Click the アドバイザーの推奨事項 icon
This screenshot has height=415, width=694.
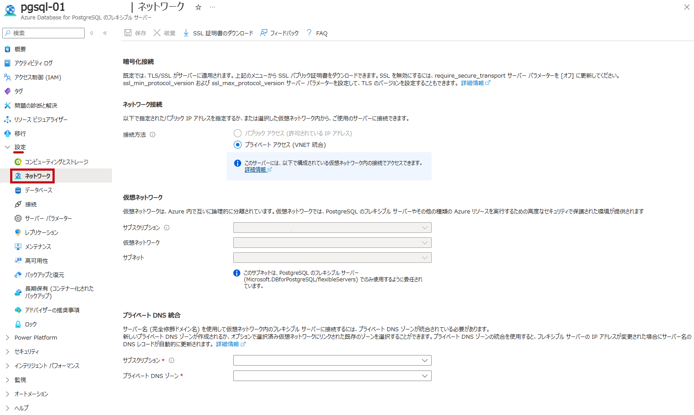(x=18, y=310)
